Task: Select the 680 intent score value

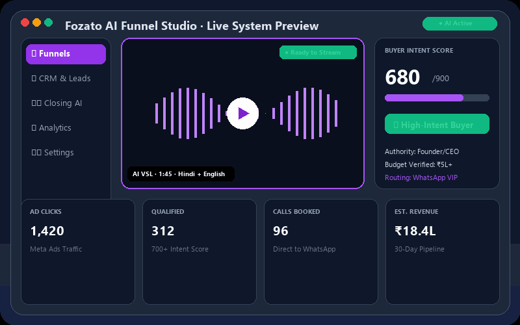Action: 402,77
